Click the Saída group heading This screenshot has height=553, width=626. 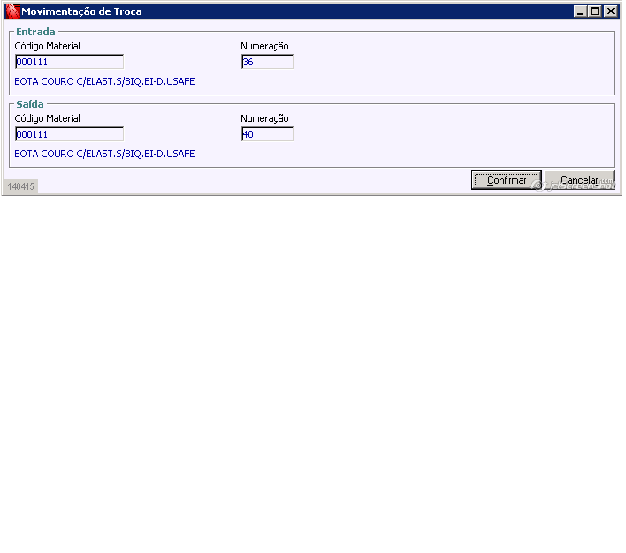[30, 104]
